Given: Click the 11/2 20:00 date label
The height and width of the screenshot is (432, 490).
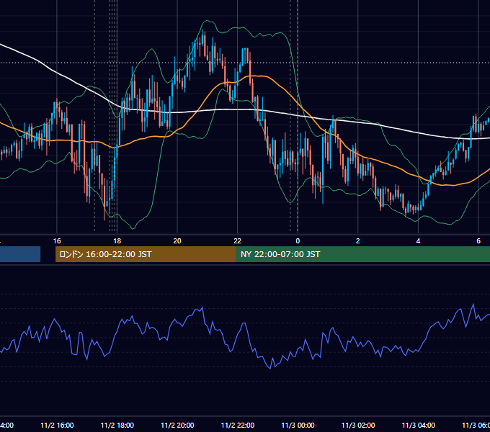Looking at the screenshot, I should point(177,425).
